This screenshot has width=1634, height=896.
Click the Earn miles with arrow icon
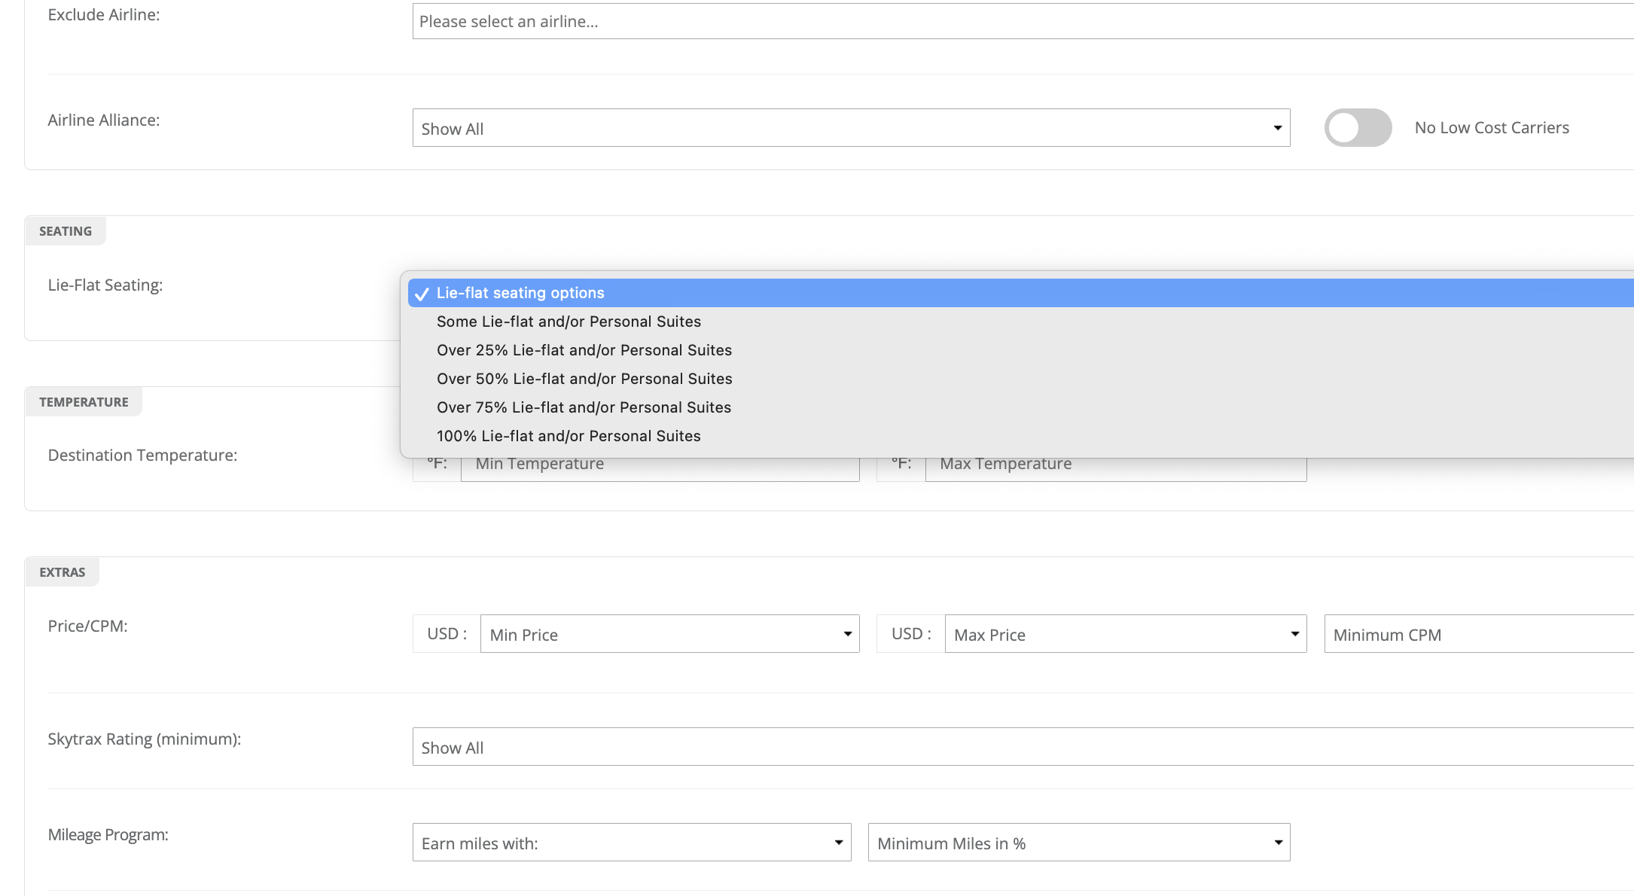click(x=839, y=843)
